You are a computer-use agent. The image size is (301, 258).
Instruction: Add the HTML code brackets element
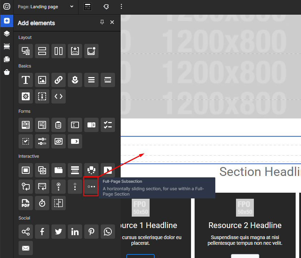pos(59,96)
